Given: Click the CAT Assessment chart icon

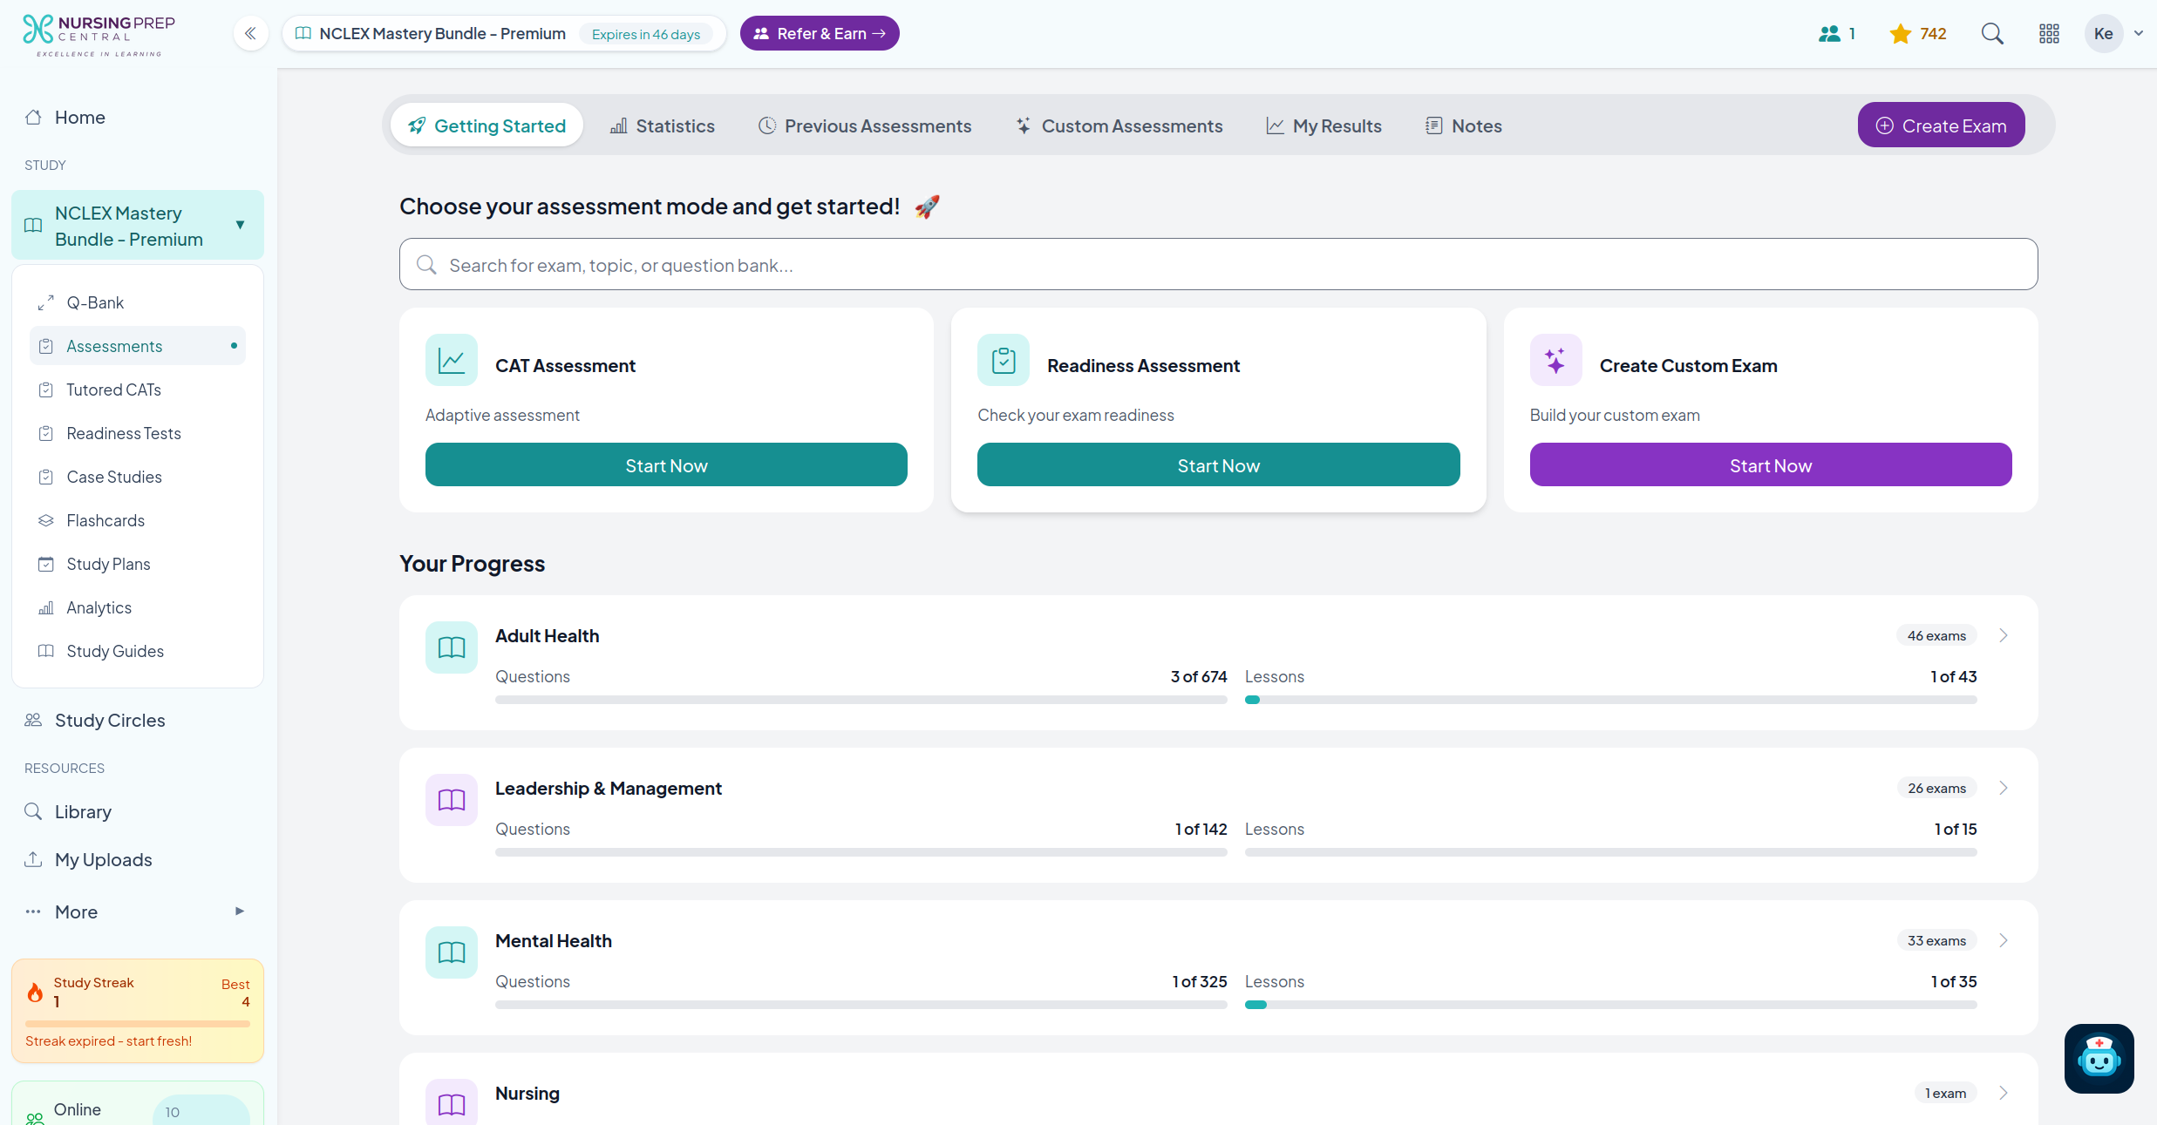Looking at the screenshot, I should [x=451, y=360].
